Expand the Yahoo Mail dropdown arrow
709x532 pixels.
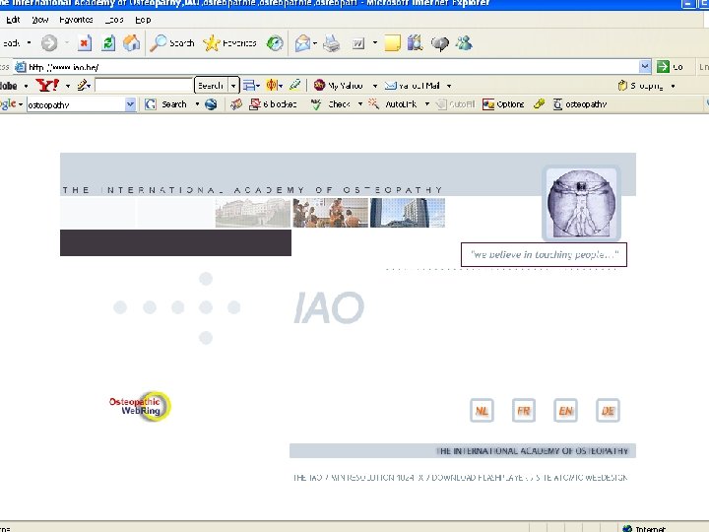pos(449,86)
